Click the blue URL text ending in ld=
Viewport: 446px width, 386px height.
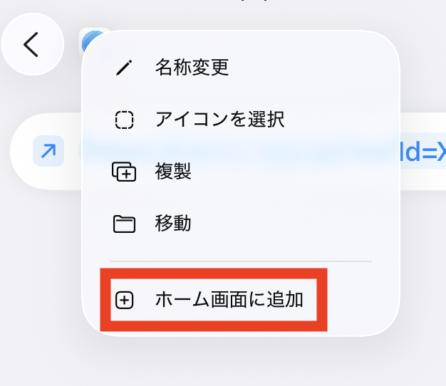pyautogui.click(x=423, y=151)
